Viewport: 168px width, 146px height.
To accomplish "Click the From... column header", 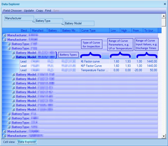I will point(137,31).
